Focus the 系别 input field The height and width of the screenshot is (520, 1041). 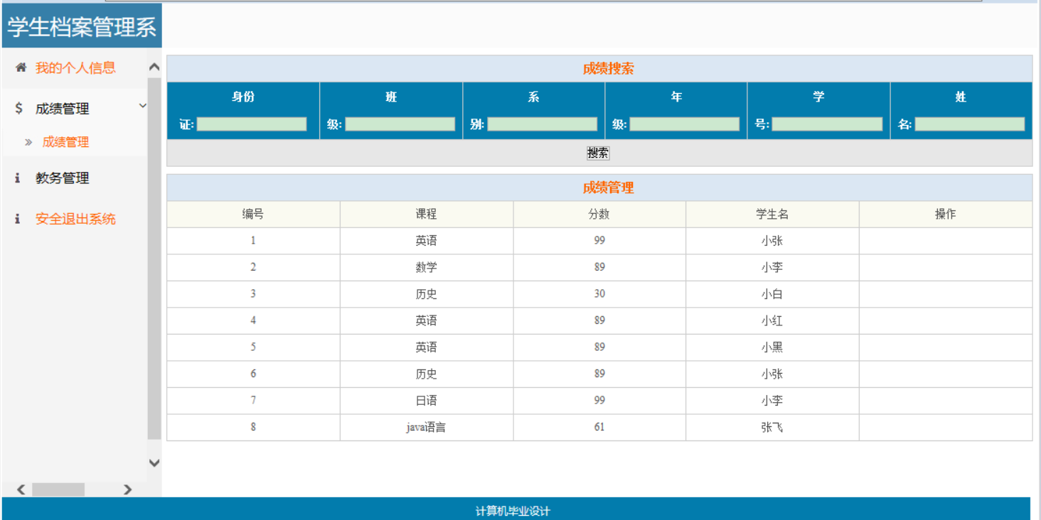[543, 124]
